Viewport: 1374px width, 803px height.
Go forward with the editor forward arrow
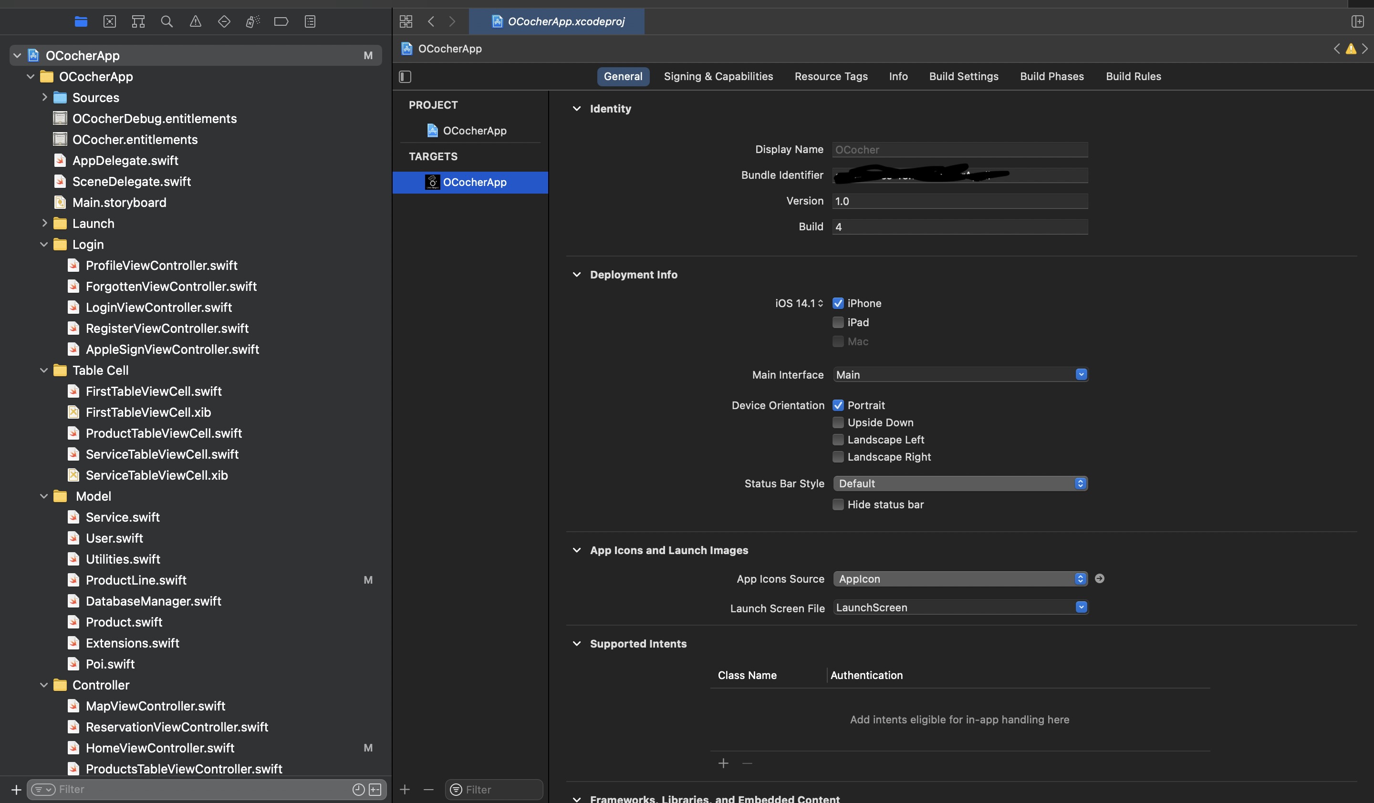tap(452, 21)
